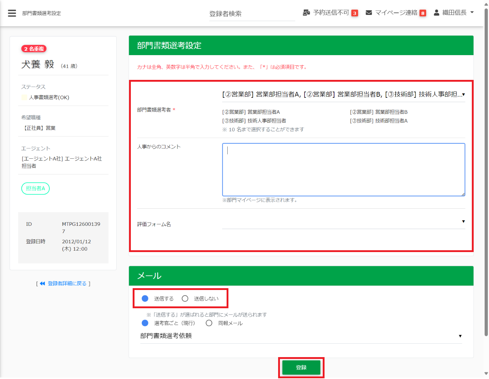Screen dimensions: 489x379
Task: Click the user profile icon
Action: 436,13
